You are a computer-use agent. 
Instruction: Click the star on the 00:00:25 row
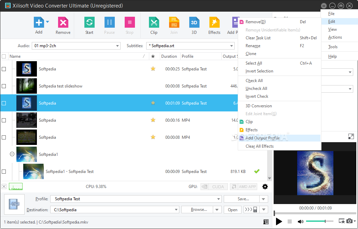click(153, 69)
